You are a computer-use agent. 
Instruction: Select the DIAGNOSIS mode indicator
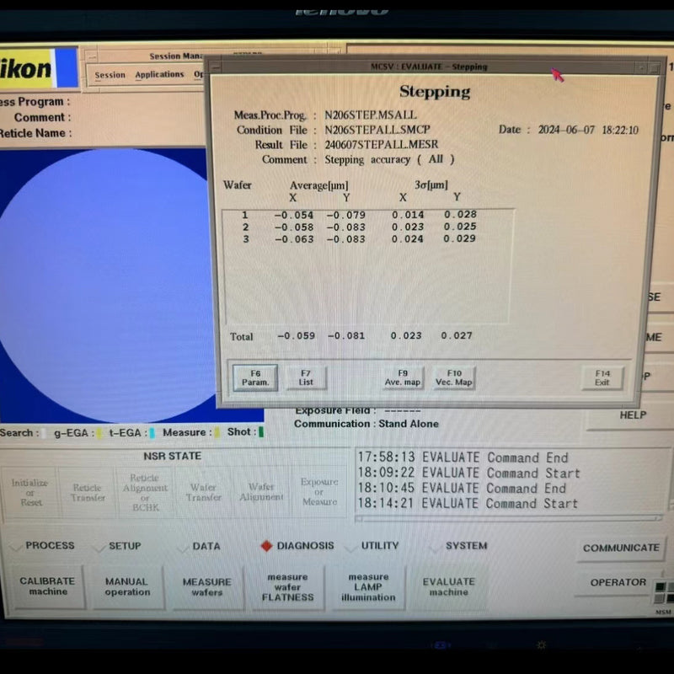(x=266, y=546)
